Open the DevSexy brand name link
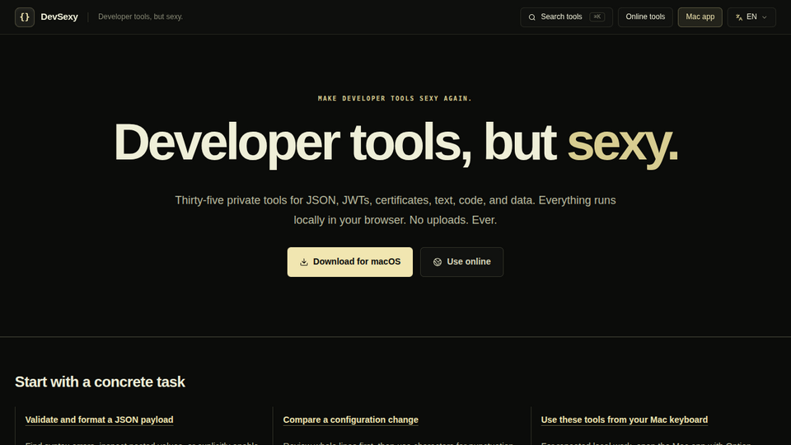The height and width of the screenshot is (445, 791). [x=59, y=17]
